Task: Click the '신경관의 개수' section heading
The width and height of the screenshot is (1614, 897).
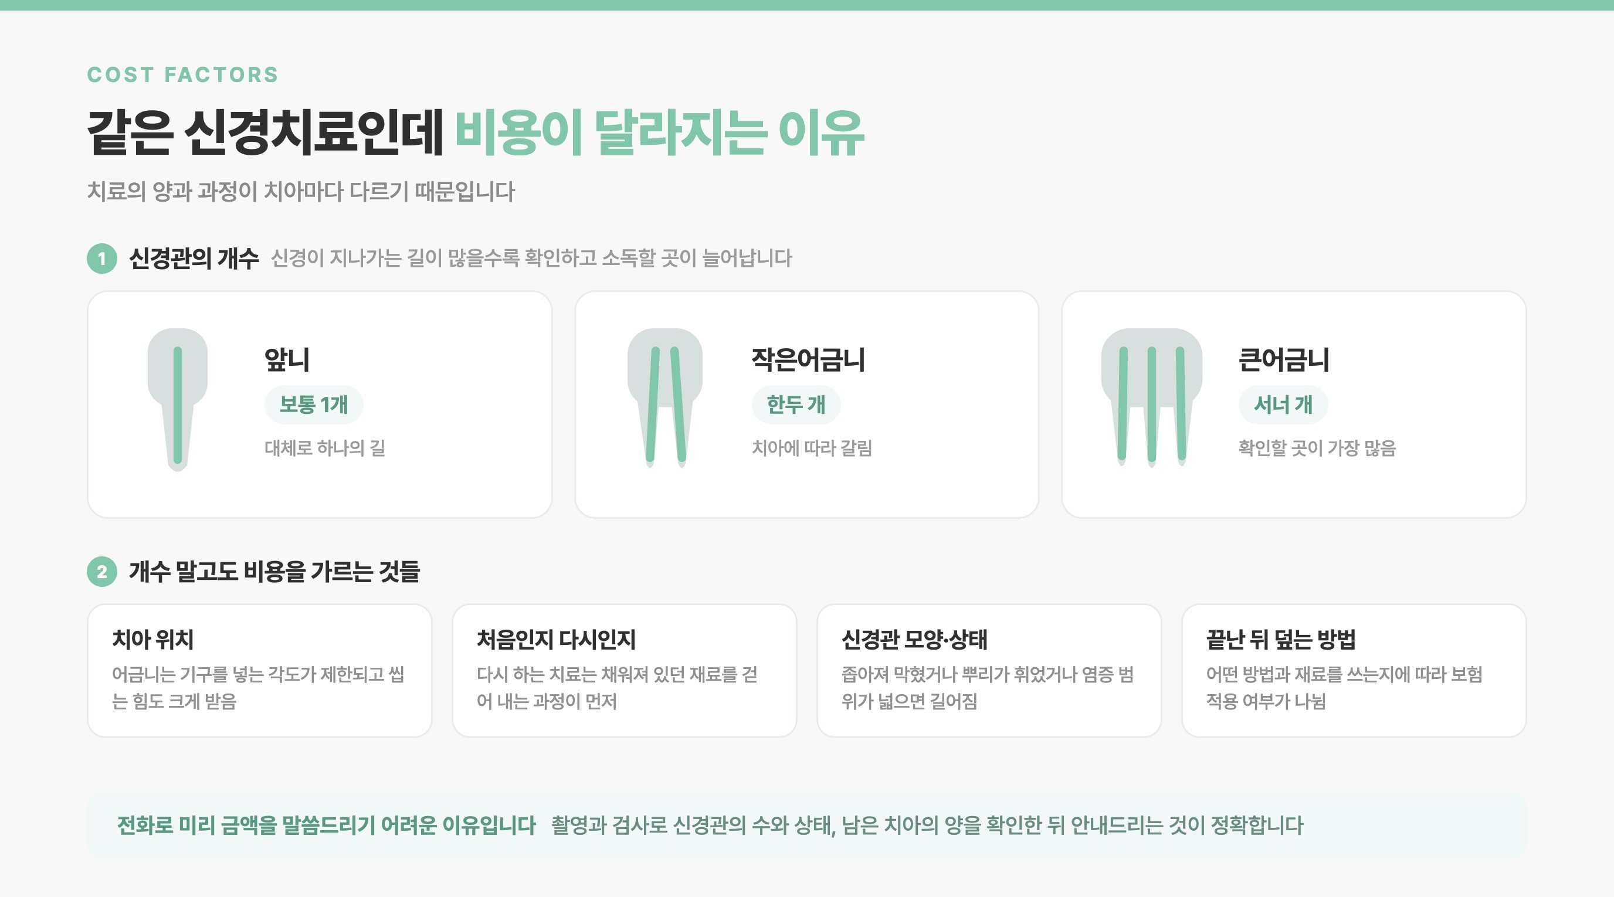Action: 194,258
